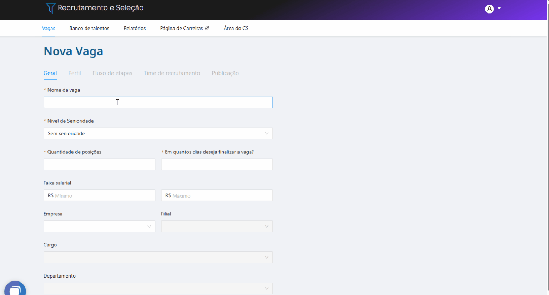Click the Nova Vaga heading
This screenshot has height=295, width=549.
click(73, 51)
